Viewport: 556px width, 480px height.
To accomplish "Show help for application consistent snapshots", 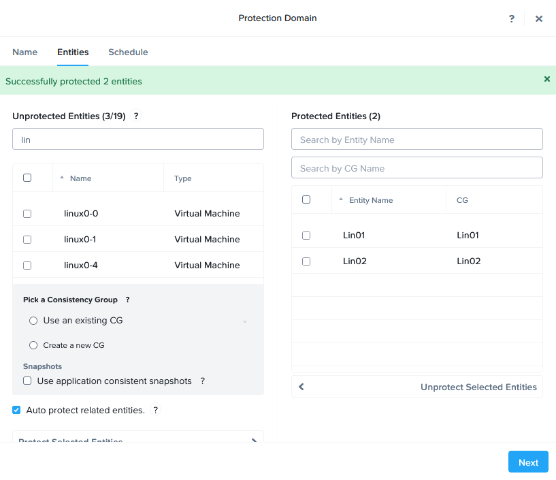I will click(x=203, y=381).
